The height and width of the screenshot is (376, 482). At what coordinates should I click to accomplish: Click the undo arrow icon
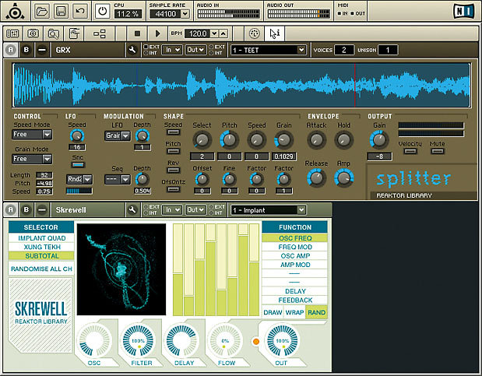[80, 12]
